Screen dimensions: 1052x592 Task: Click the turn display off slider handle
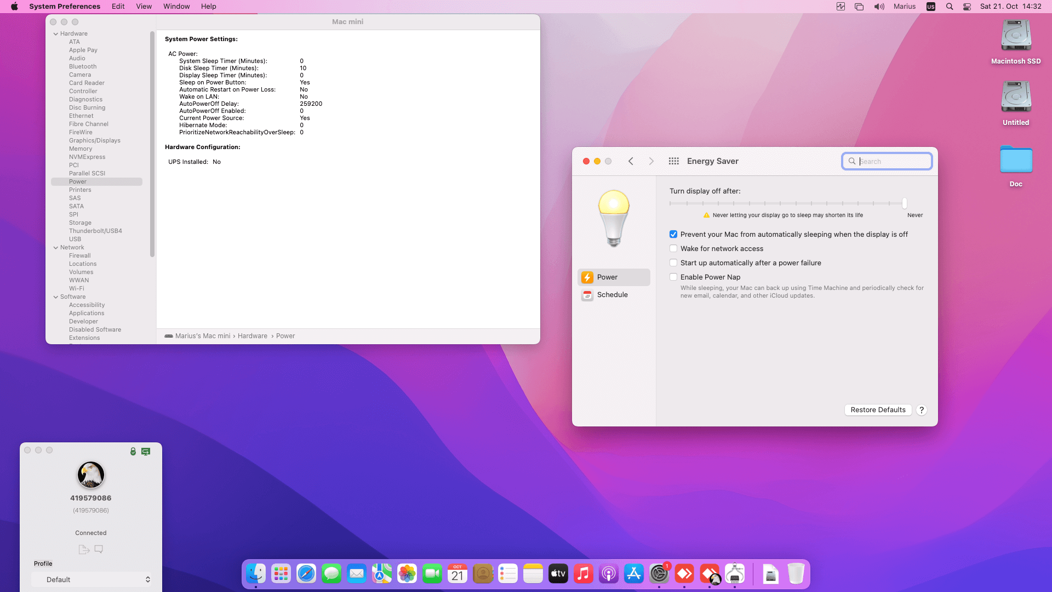click(905, 203)
